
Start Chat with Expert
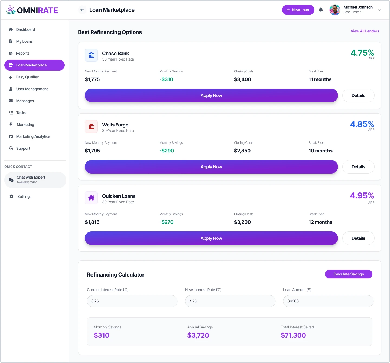tap(35, 180)
